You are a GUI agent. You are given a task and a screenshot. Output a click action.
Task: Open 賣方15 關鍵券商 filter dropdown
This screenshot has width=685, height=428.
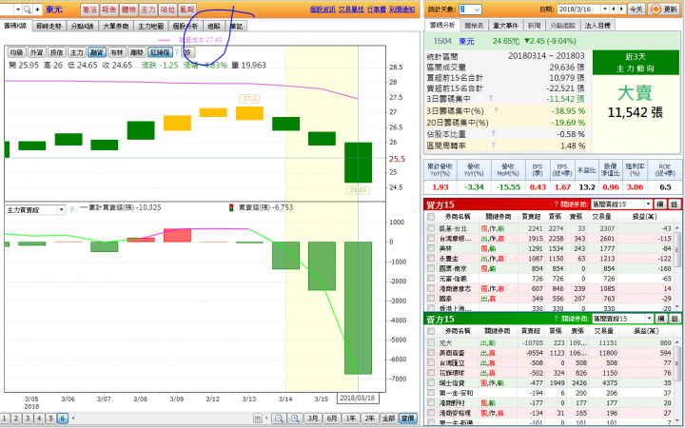[649, 319]
